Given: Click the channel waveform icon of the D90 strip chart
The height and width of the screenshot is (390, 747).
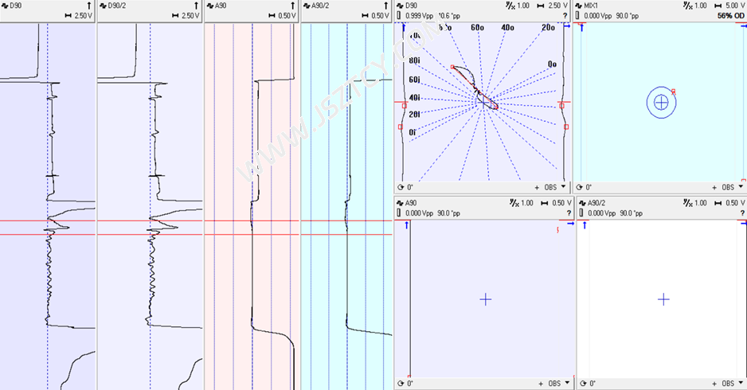Looking at the screenshot, I should tap(5, 5).
